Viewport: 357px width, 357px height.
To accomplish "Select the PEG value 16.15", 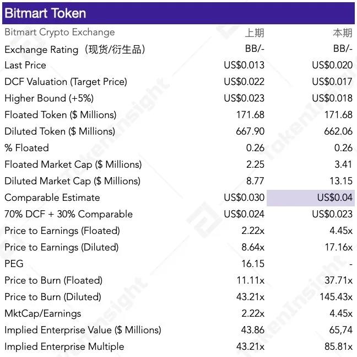I will [253, 264].
